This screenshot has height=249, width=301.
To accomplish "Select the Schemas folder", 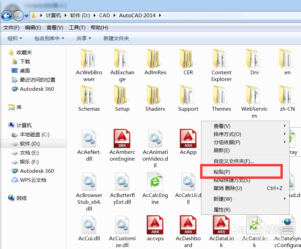I will point(89,98).
